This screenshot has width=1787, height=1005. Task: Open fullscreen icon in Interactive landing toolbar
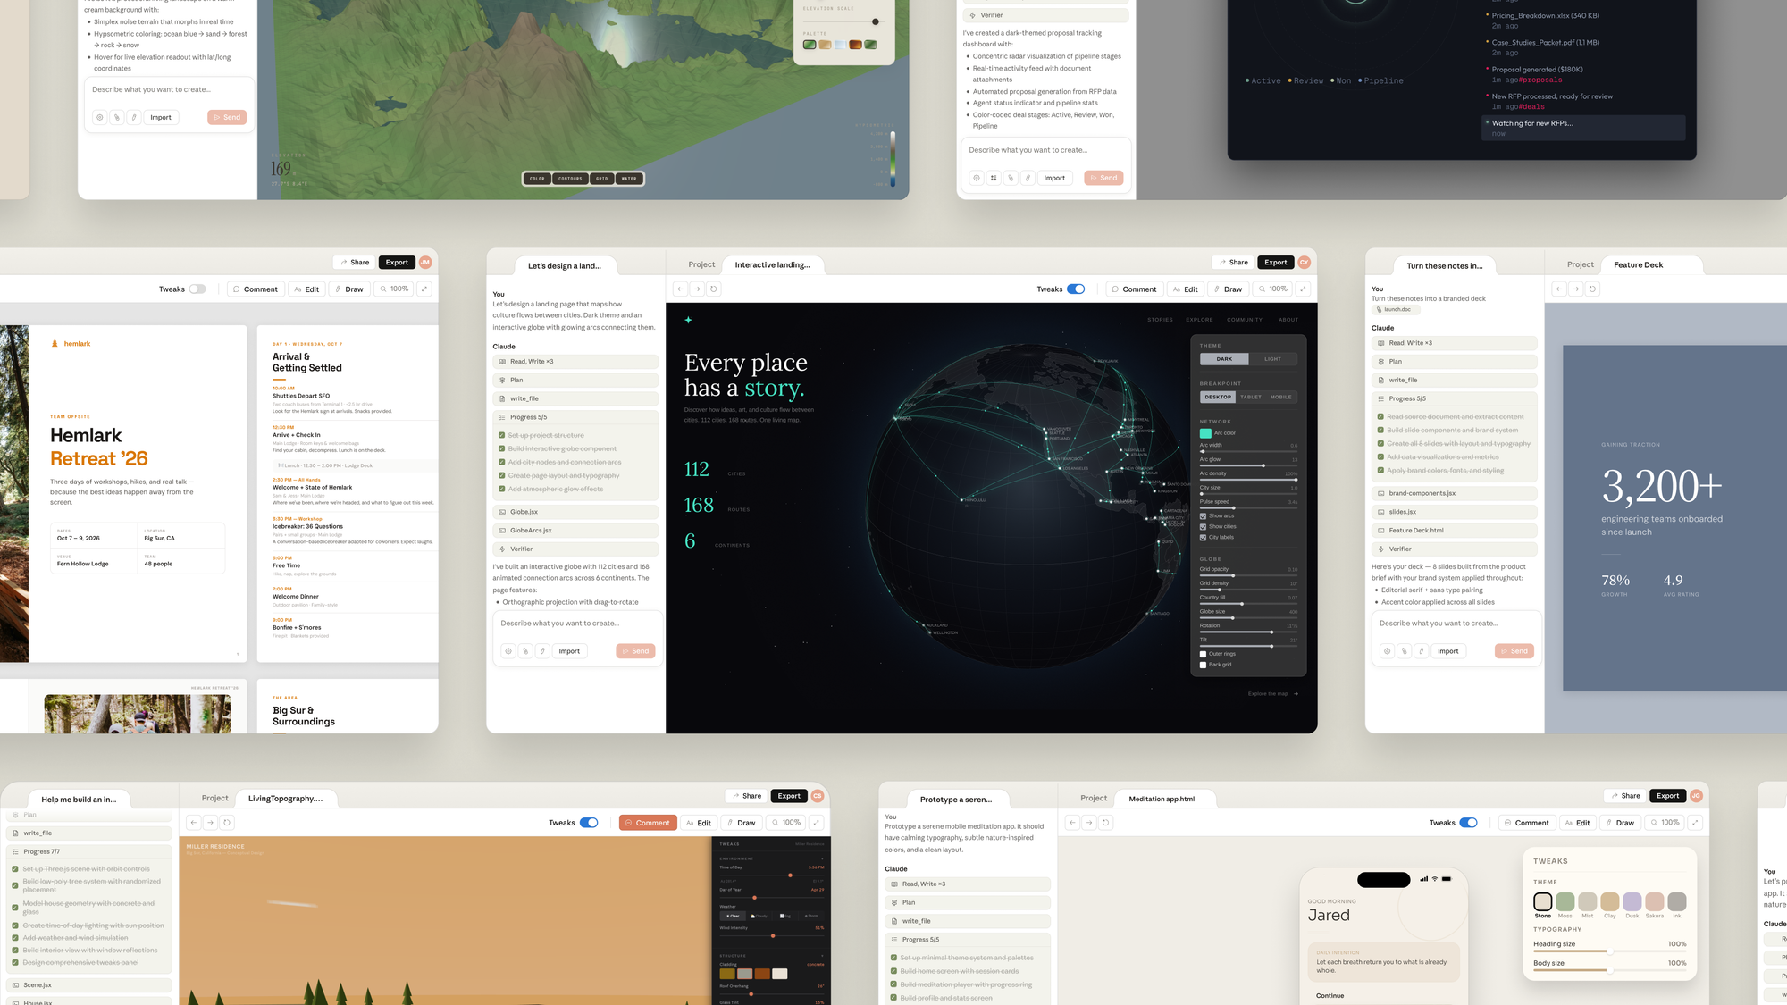pyautogui.click(x=1303, y=289)
